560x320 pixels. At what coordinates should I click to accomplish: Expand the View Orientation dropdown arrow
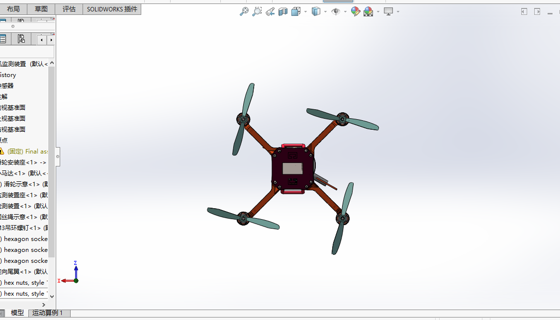(305, 12)
